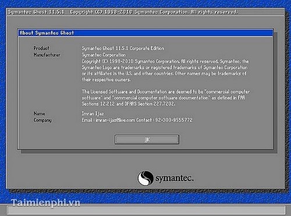Click the 'Sections 12.212 and DFARS' line
The width and height of the screenshot is (291, 216).
[x=128, y=104]
